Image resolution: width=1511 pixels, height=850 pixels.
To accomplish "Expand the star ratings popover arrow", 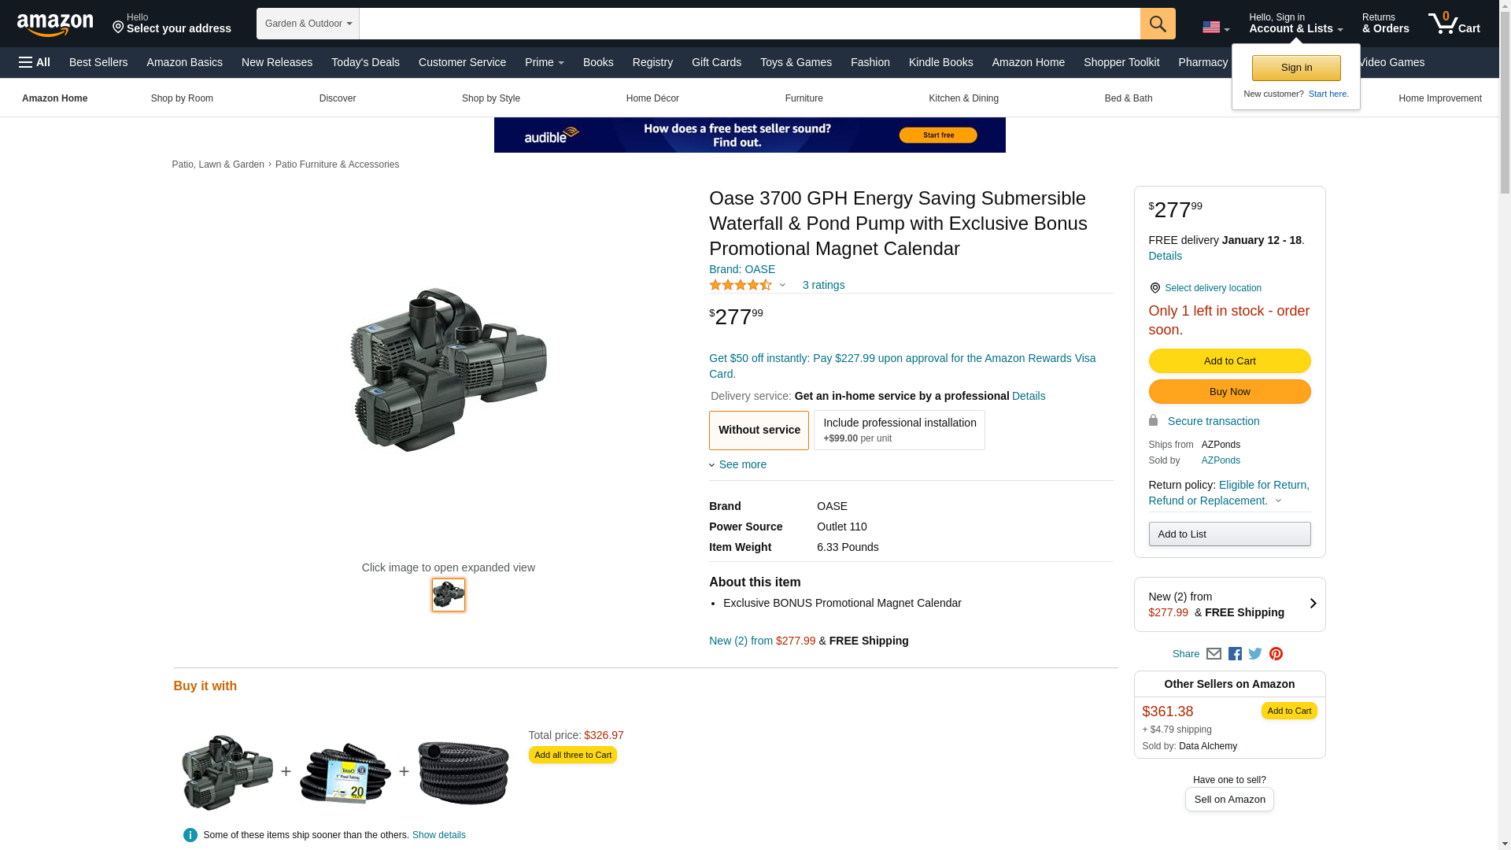I will (782, 285).
